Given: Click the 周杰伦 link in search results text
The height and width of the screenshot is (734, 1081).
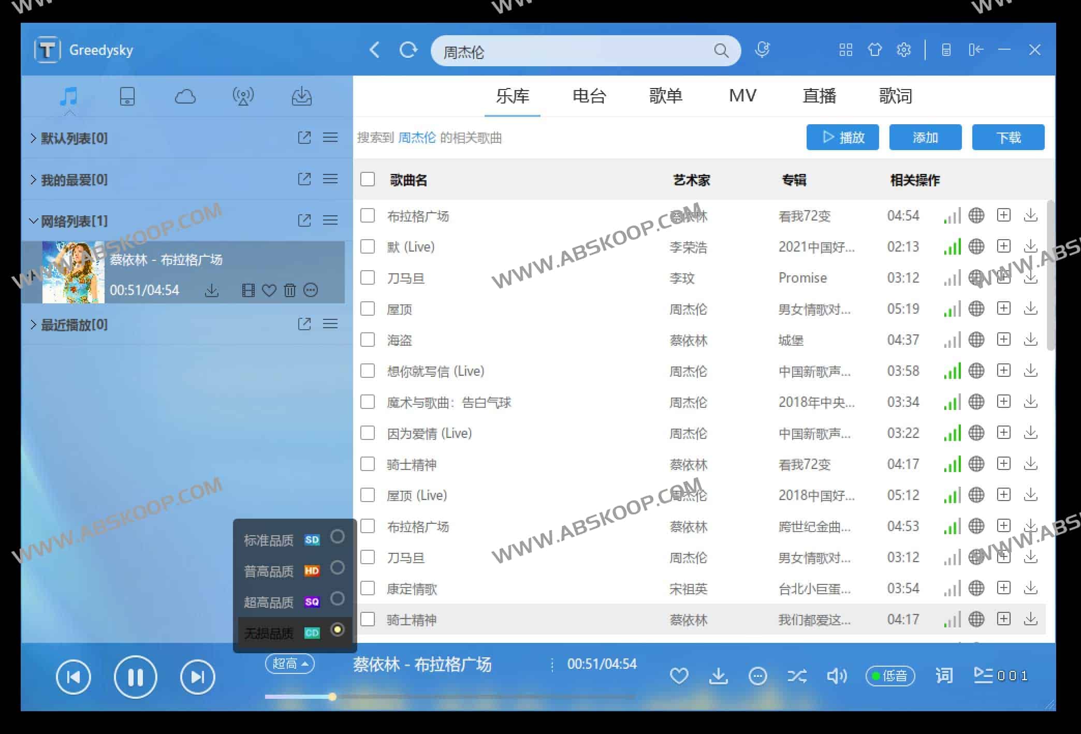Looking at the screenshot, I should coord(417,138).
